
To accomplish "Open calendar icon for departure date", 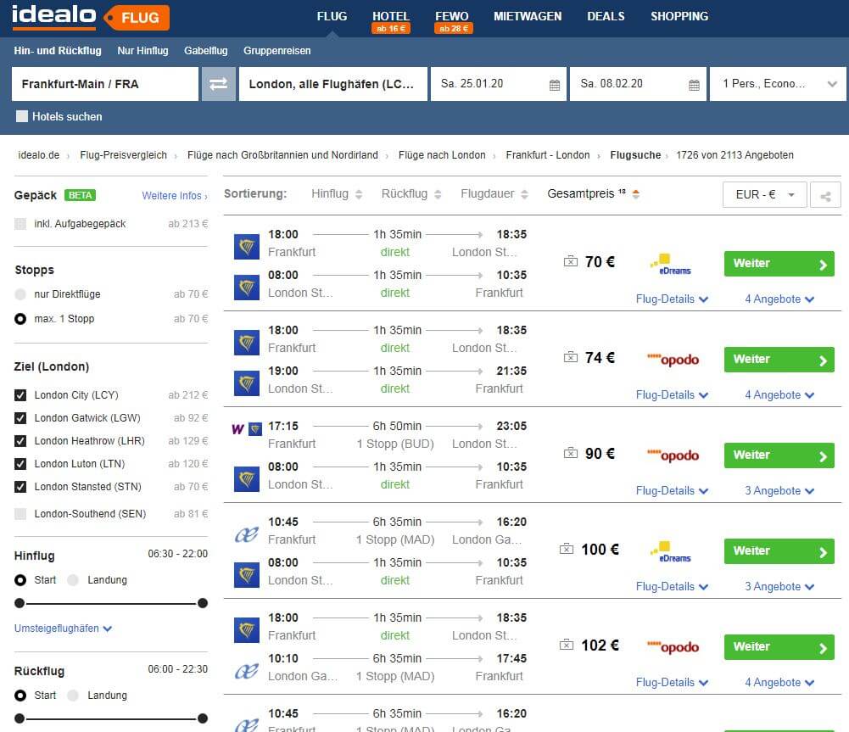I will [x=555, y=85].
